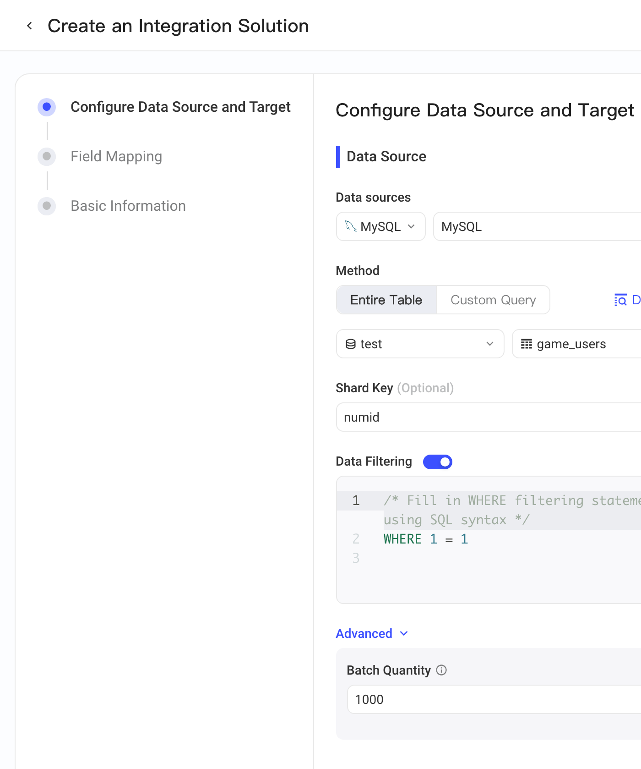Turn off the Data Filtering switch
Image resolution: width=641 pixels, height=769 pixels.
pyautogui.click(x=437, y=461)
